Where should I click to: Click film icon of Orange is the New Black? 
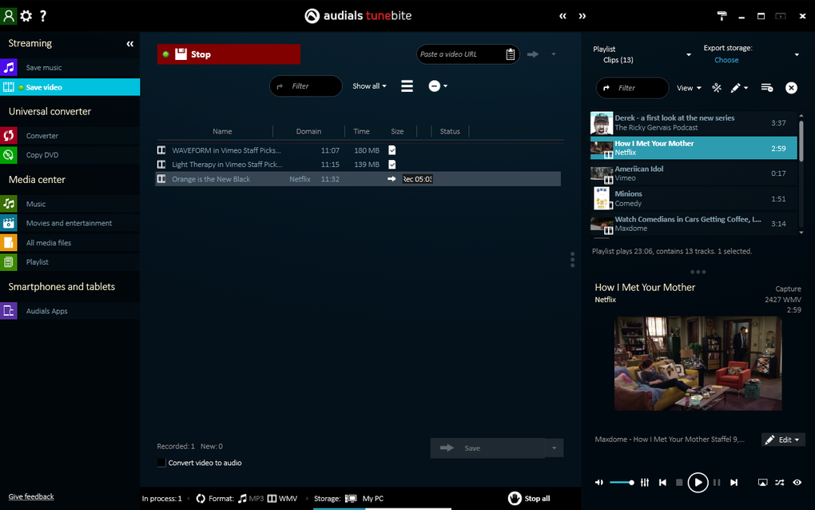coord(161,179)
